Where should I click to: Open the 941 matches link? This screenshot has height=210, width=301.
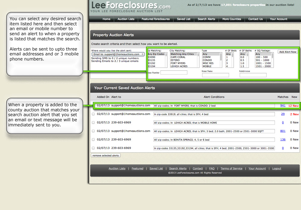[283, 106]
